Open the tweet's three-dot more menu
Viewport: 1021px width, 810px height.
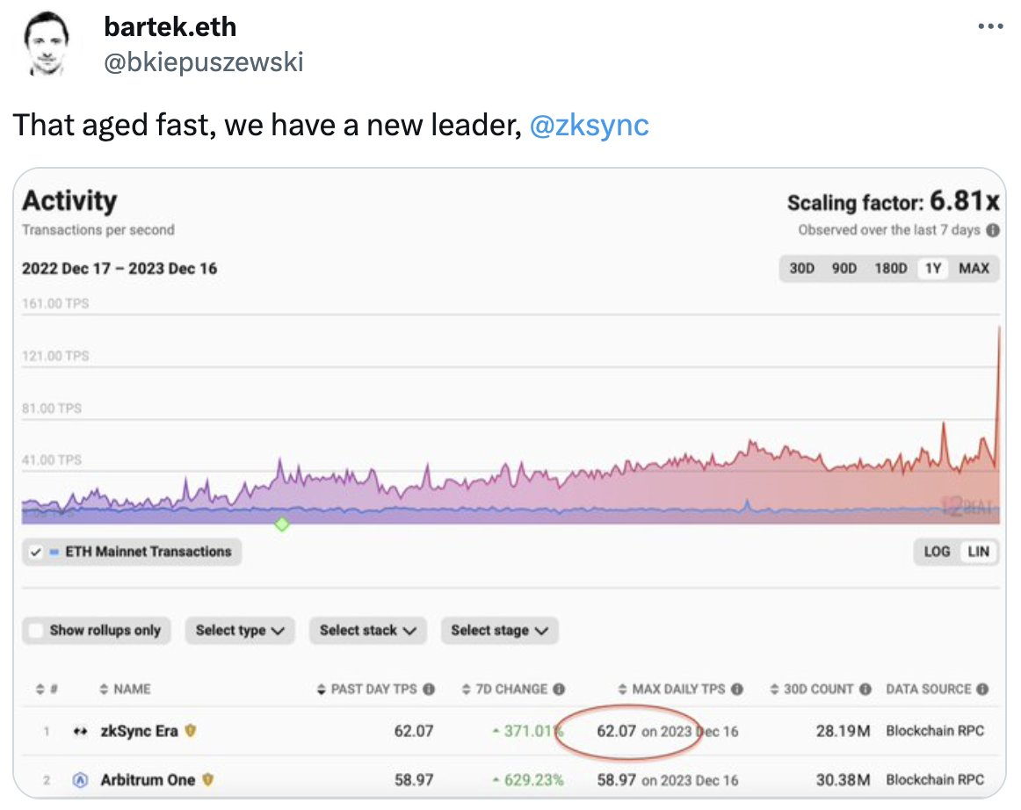click(989, 26)
